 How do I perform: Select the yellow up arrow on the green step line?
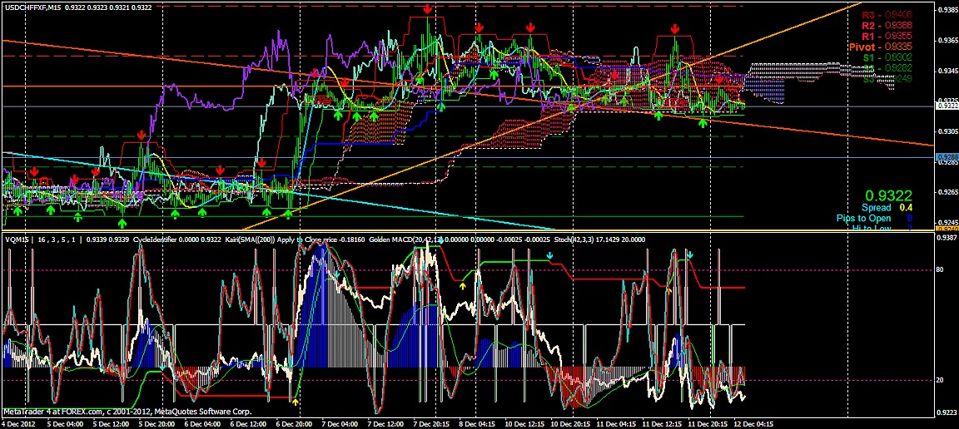pos(463,285)
